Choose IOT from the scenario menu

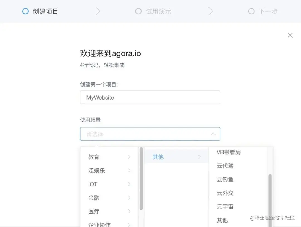[92, 184]
